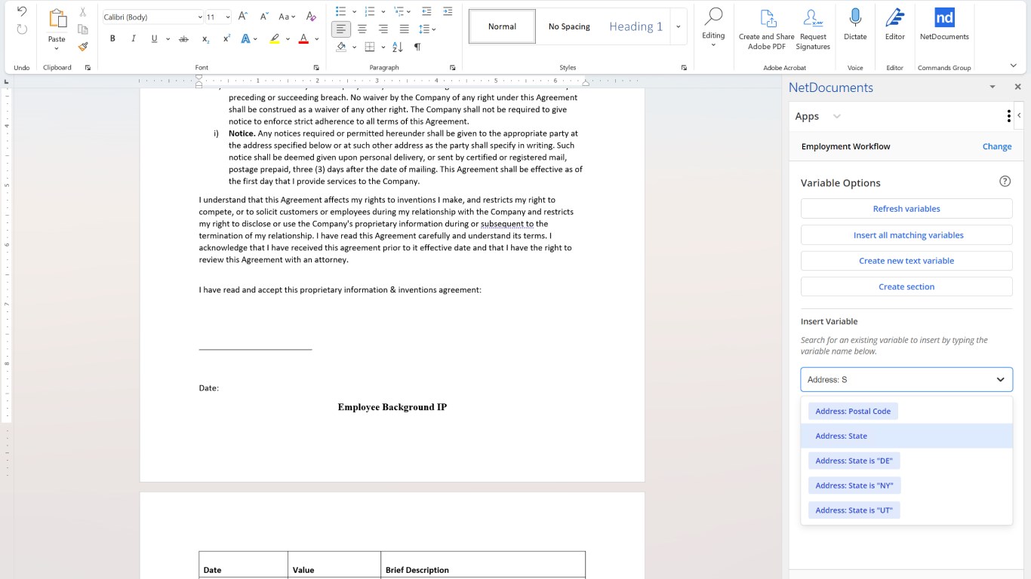Close the NetDocuments pane
This screenshot has height=579, width=1031.
click(1017, 87)
